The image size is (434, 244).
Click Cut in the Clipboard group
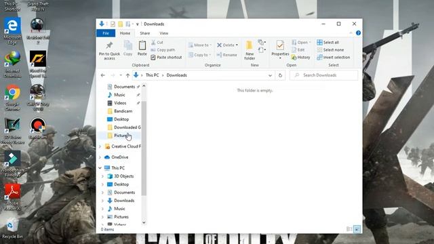157,42
